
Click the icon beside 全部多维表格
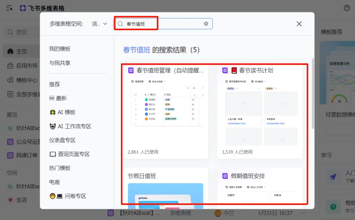pos(10,94)
